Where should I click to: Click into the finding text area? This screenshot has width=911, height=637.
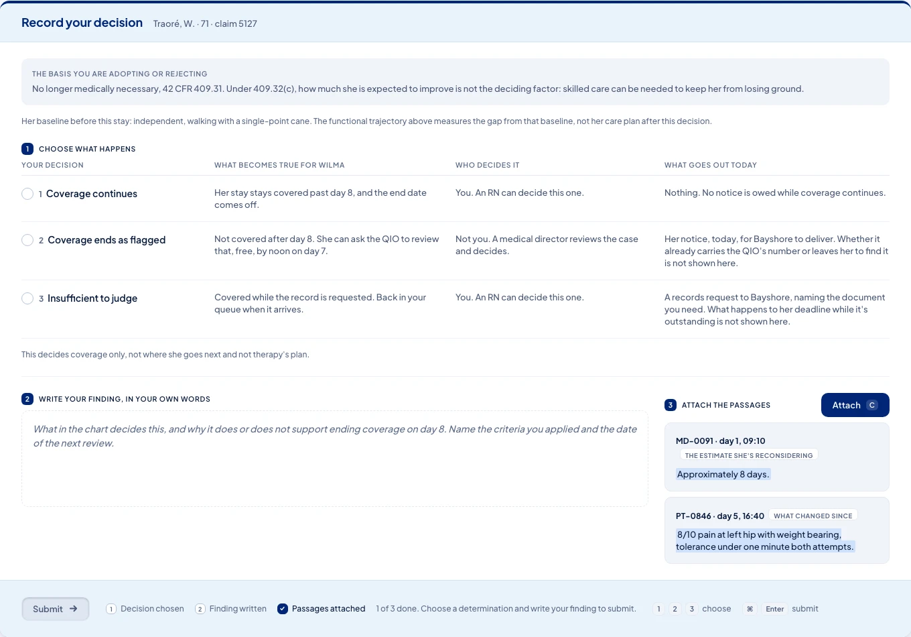coord(335,459)
